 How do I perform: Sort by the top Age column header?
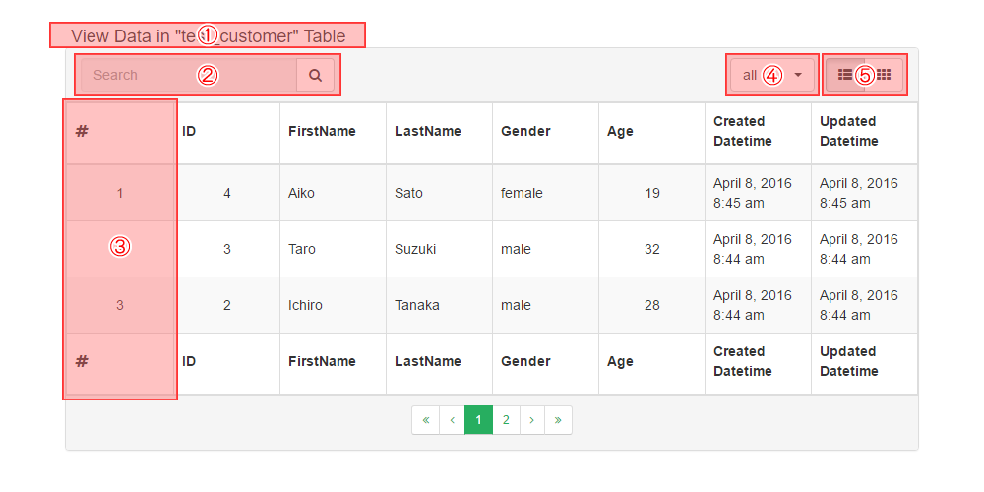620,132
